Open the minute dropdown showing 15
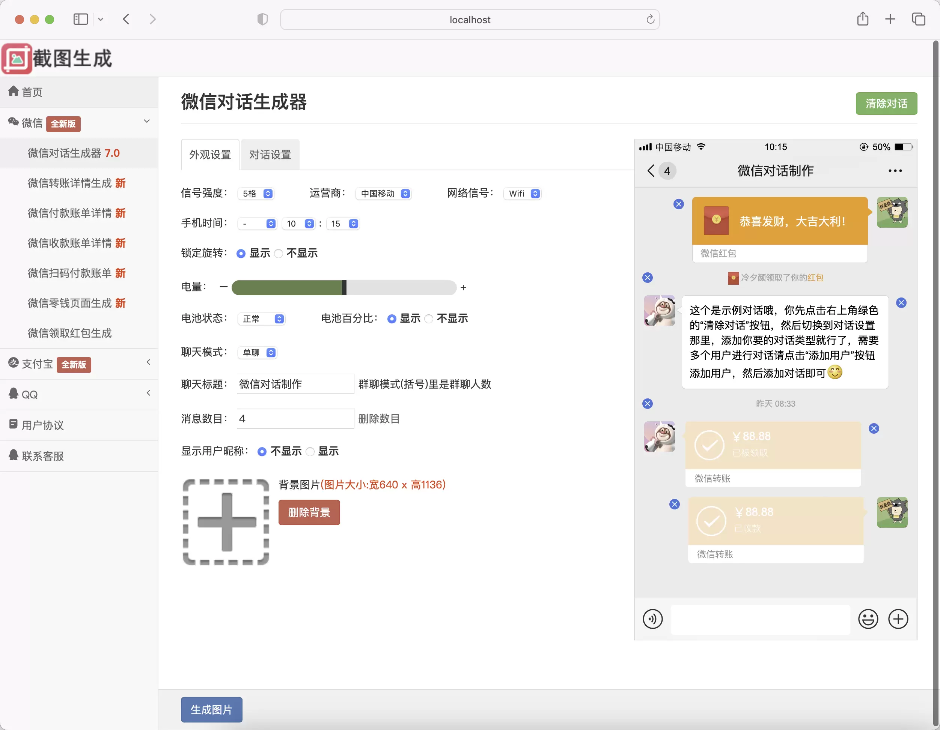940x730 pixels. point(343,224)
